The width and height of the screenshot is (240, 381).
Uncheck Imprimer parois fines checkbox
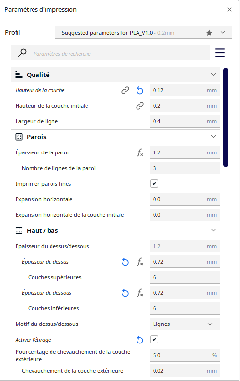tap(154, 184)
